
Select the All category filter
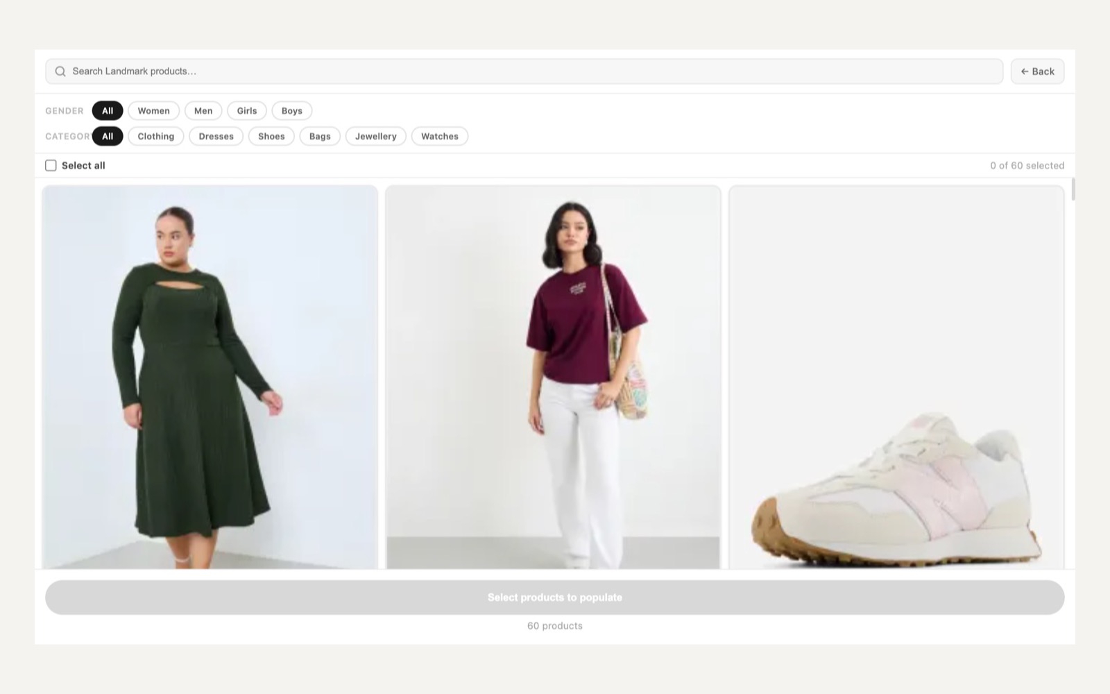tap(108, 136)
